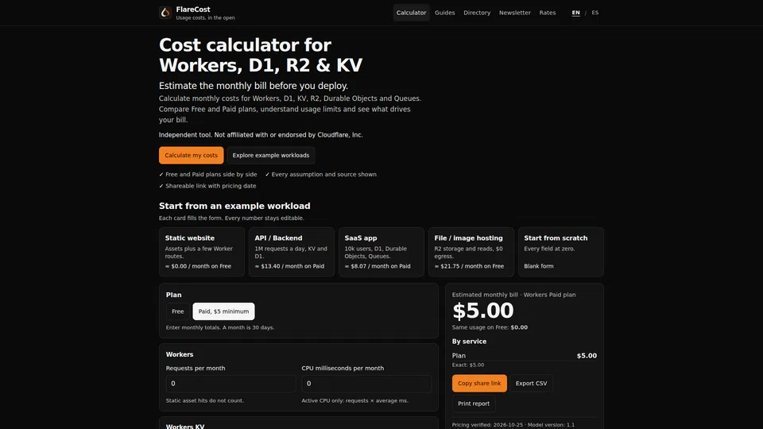Click the FlareCost site title text
This screenshot has height=429, width=763.
[x=193, y=10]
